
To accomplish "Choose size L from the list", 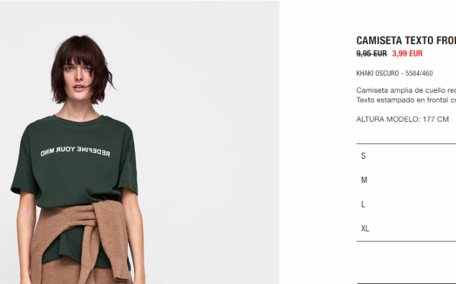I will pyautogui.click(x=406, y=205).
